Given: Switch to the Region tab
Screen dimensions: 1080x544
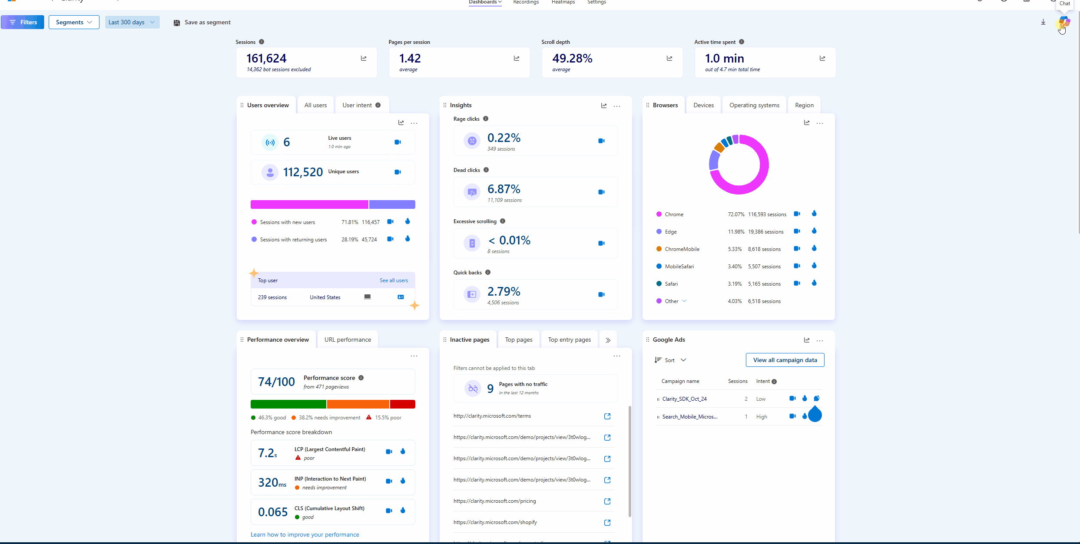Looking at the screenshot, I should (804, 105).
